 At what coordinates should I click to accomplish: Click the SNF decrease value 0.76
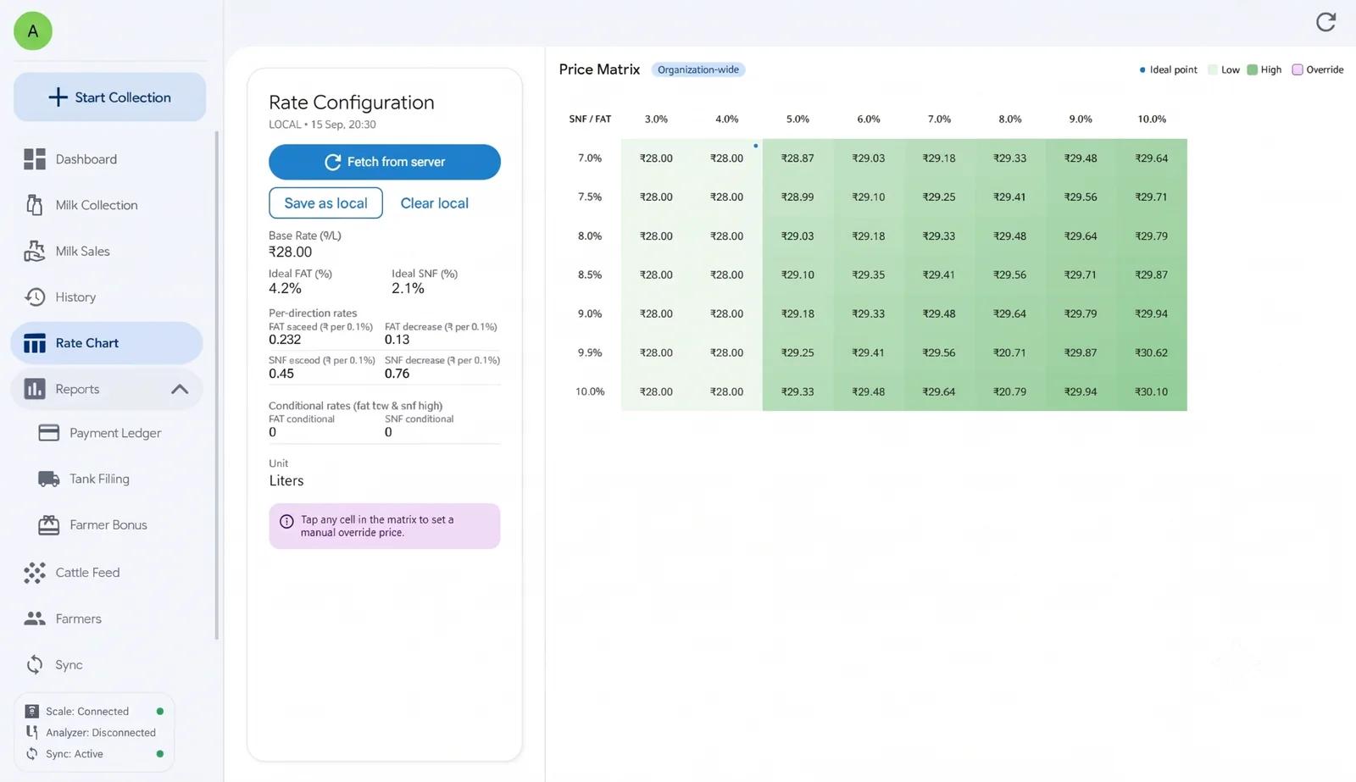(397, 374)
